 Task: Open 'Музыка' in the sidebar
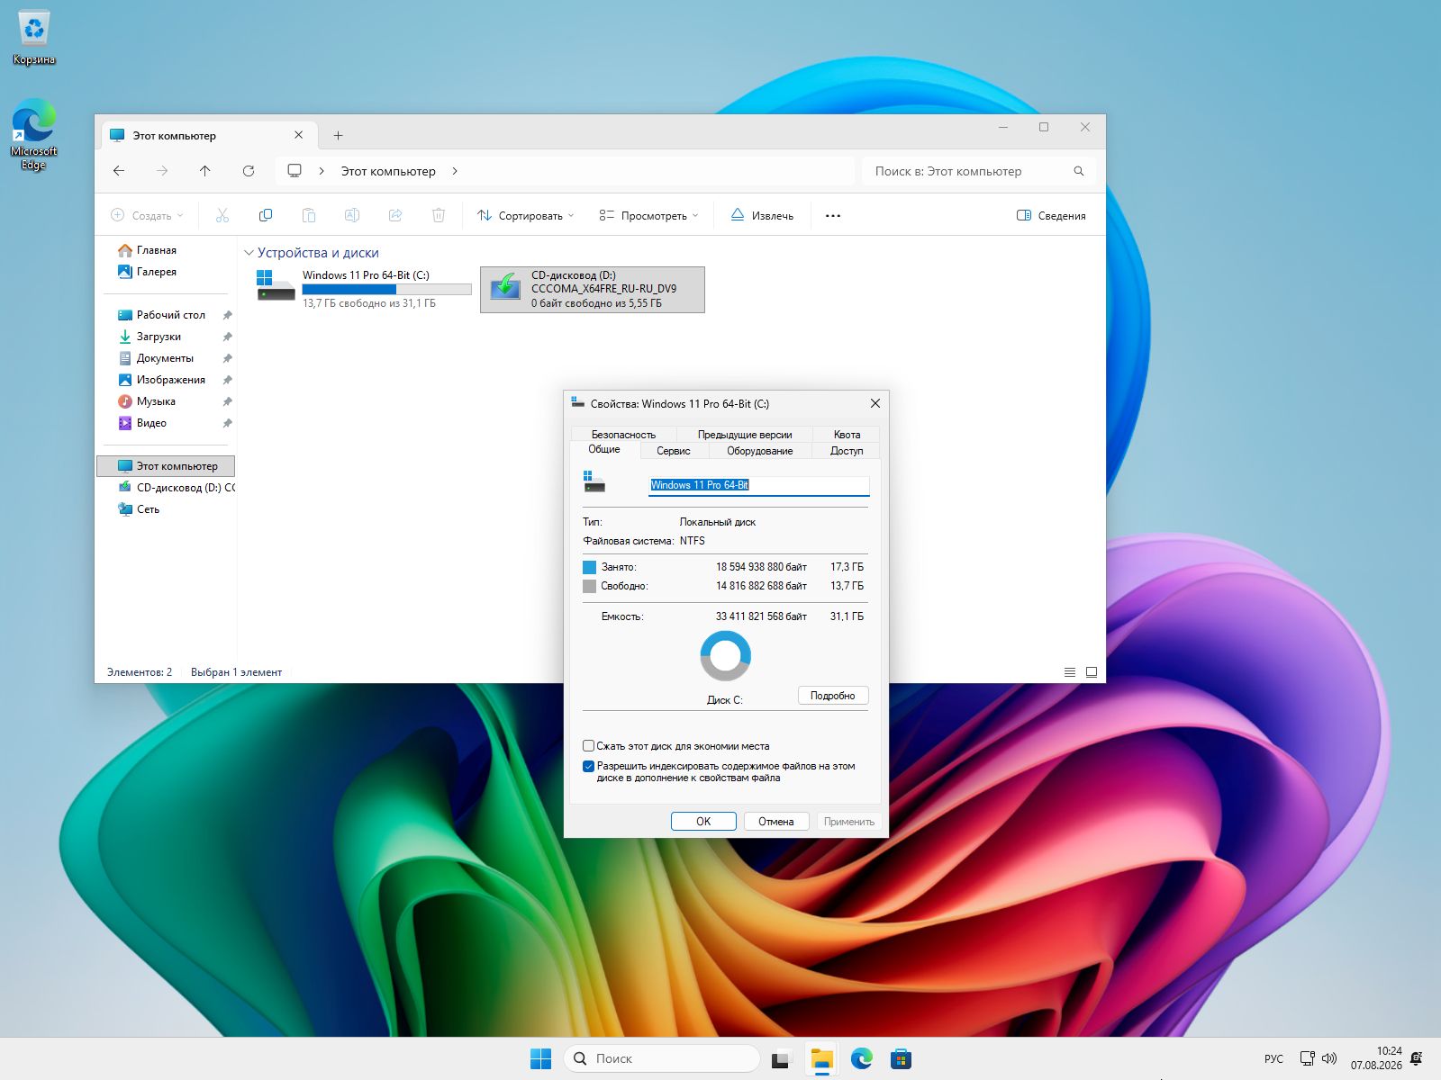tap(156, 401)
